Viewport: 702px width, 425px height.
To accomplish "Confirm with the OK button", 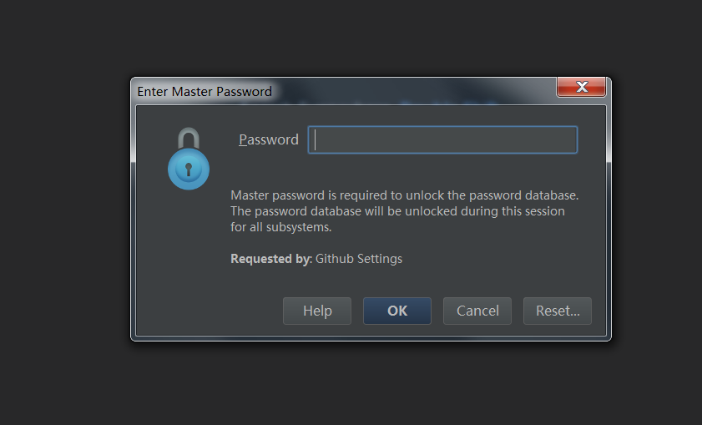I will [397, 311].
